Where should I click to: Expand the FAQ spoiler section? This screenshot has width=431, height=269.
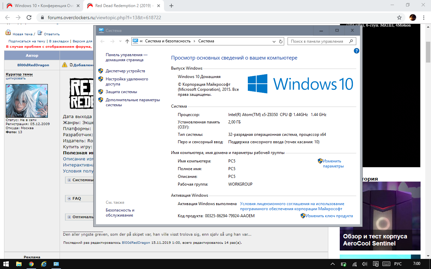coord(69,198)
